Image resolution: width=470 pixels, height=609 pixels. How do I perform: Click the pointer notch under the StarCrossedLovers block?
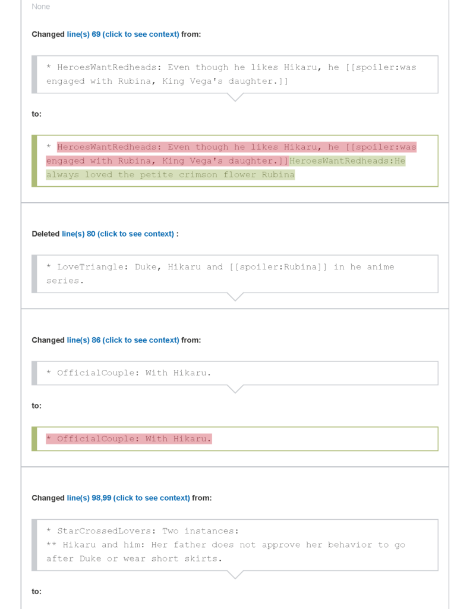[x=235, y=575]
